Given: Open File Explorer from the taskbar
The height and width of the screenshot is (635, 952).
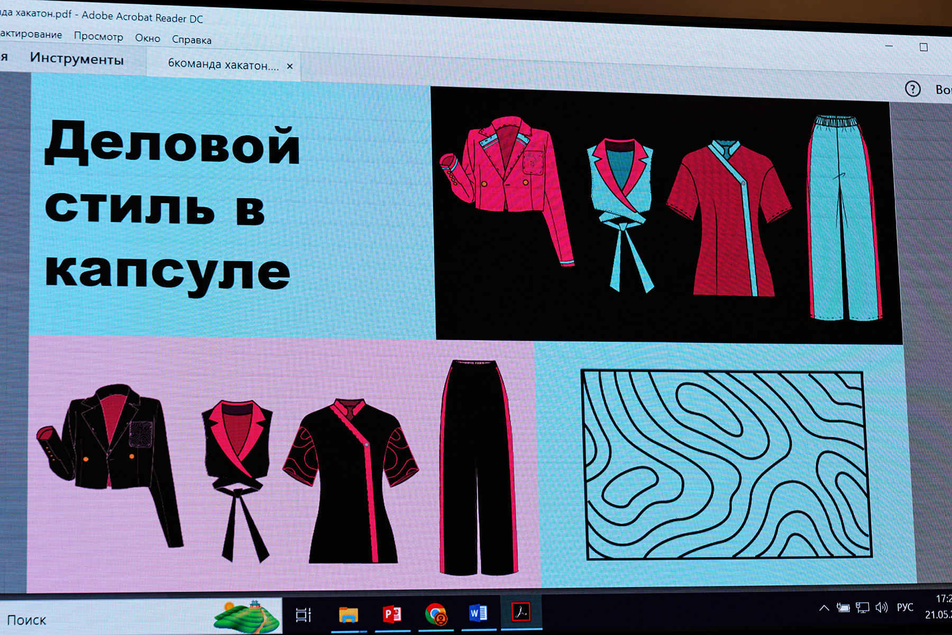Looking at the screenshot, I should tap(348, 614).
